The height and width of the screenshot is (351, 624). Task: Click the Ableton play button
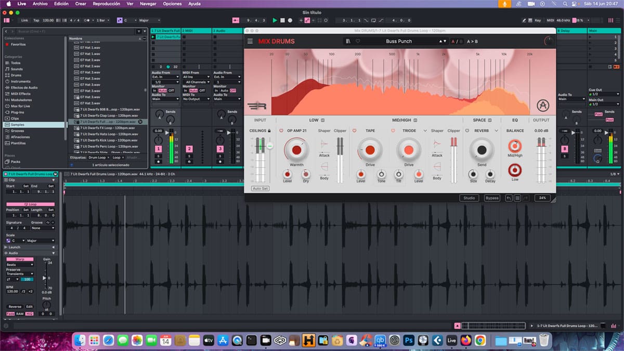coord(275,20)
